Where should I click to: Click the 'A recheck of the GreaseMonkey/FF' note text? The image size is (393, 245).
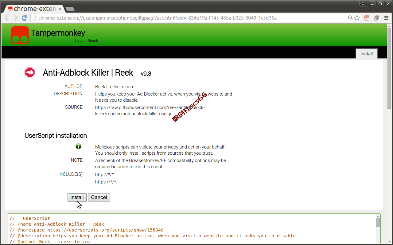point(161,164)
